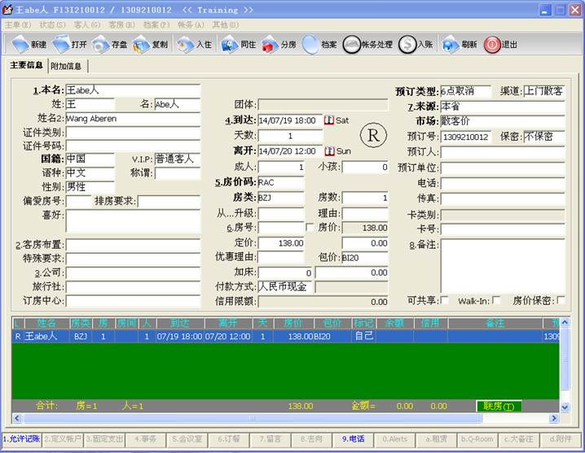
Task: Open the 客人(G) menu
Action: click(x=87, y=25)
